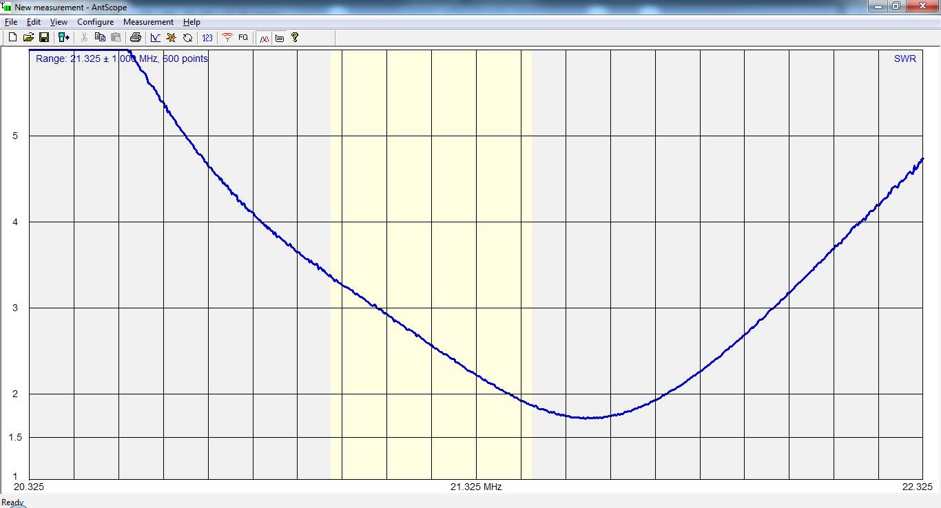Toggle the red-blue curves toolbar button
This screenshot has width=941, height=508.
click(264, 38)
